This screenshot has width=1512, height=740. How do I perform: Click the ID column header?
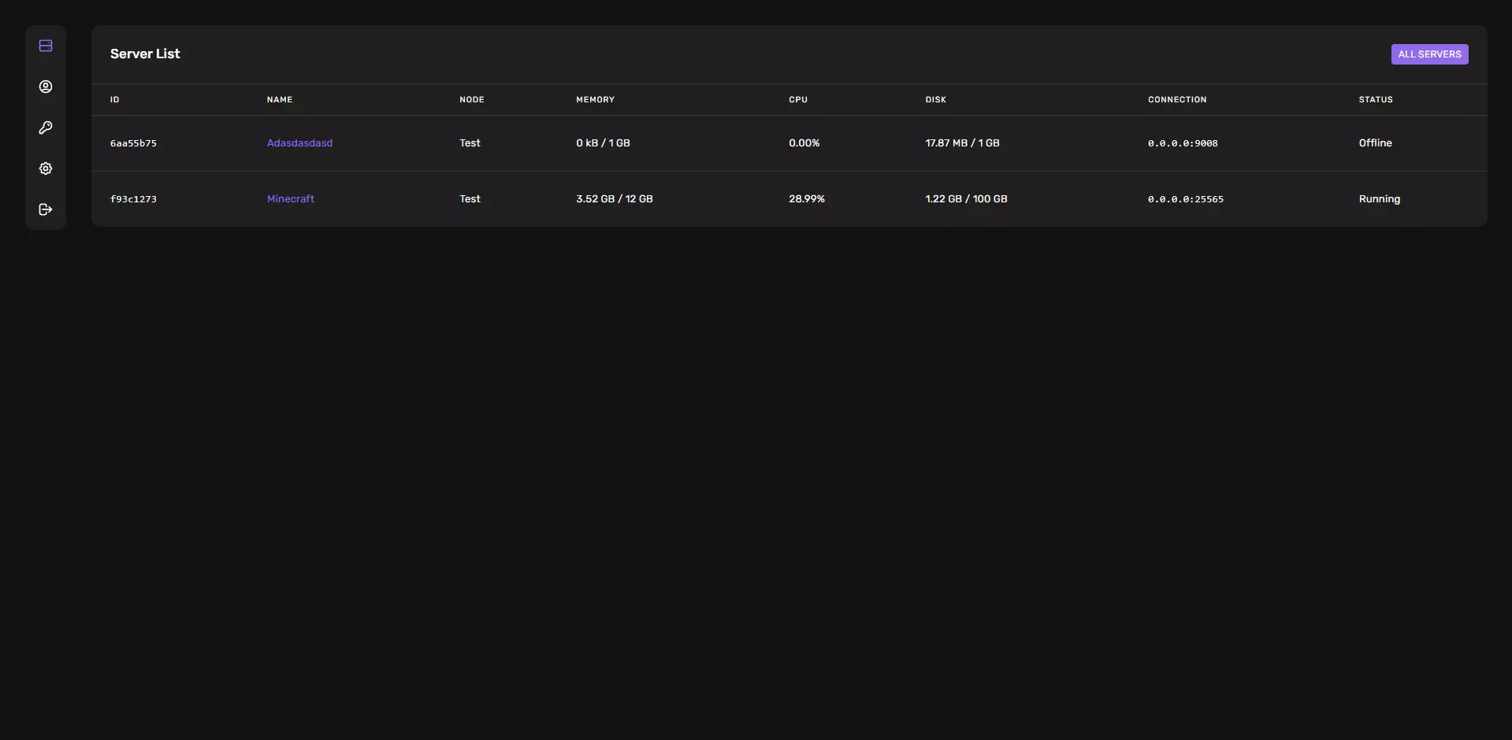click(x=115, y=100)
